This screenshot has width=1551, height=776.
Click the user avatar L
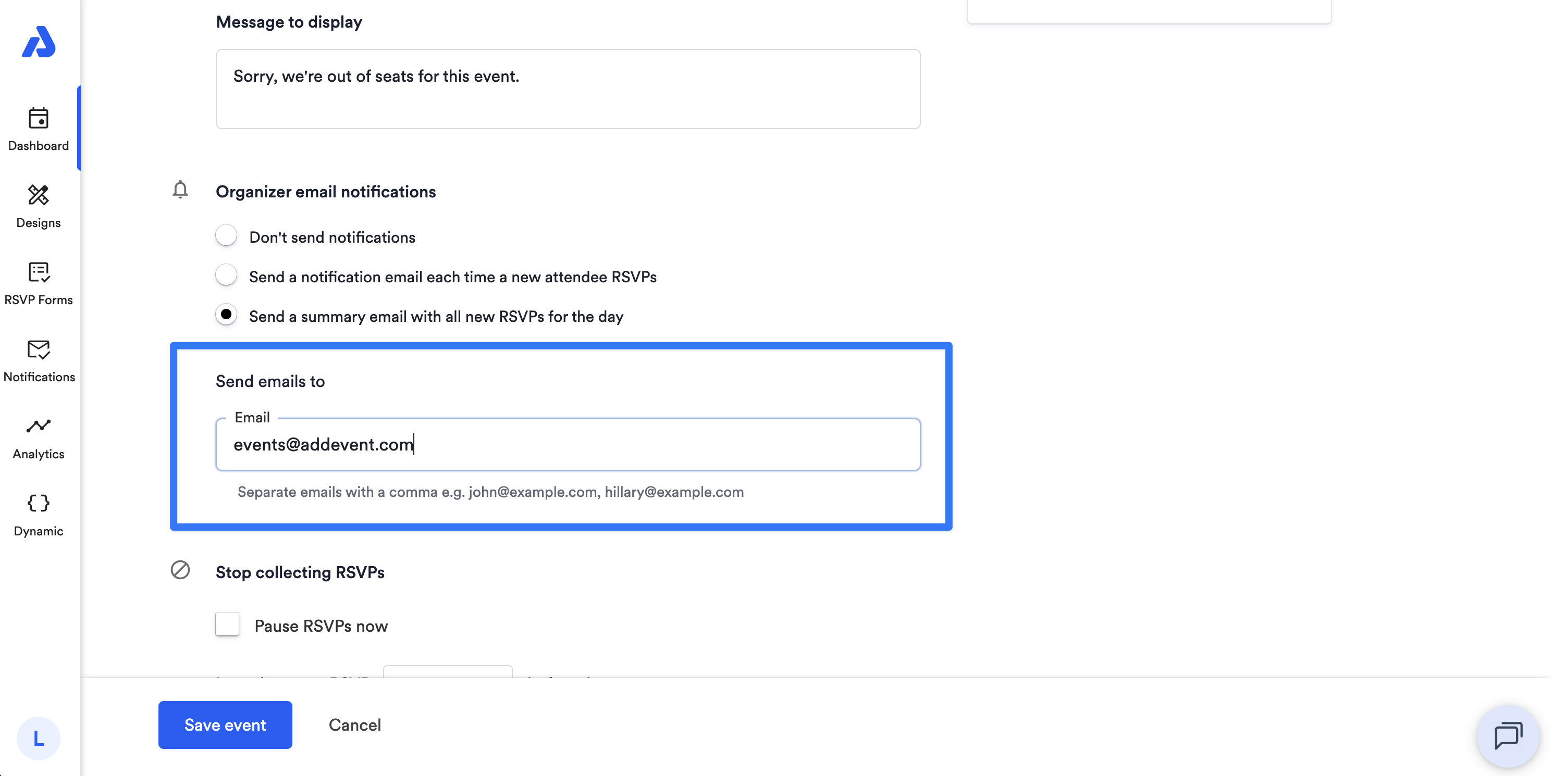point(39,738)
